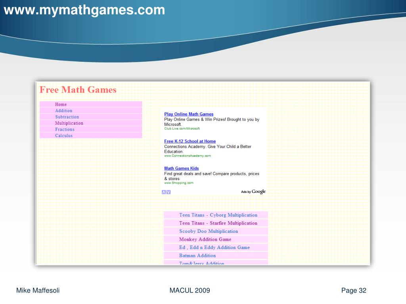The image size is (406, 304).
Task: Click the Play Online Math Games ad
Action: (x=189, y=114)
